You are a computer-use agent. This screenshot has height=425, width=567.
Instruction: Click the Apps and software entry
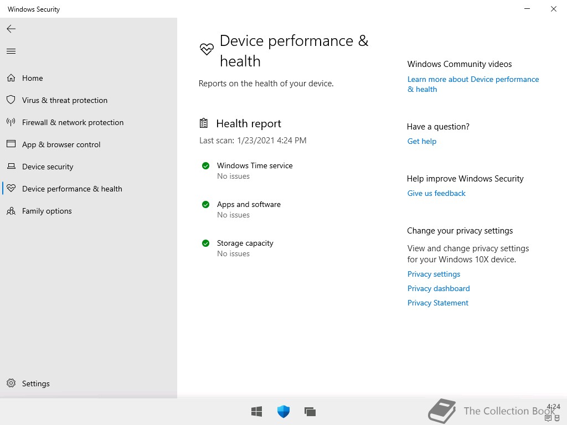249,204
